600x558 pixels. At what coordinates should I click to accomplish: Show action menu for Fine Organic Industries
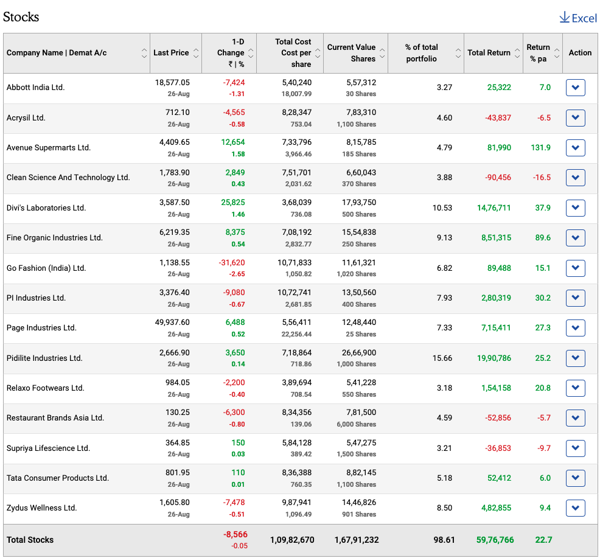pyautogui.click(x=575, y=238)
